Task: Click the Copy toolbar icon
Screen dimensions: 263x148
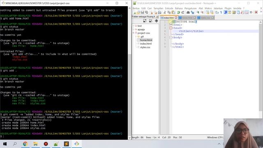Action: tap(169, 12)
